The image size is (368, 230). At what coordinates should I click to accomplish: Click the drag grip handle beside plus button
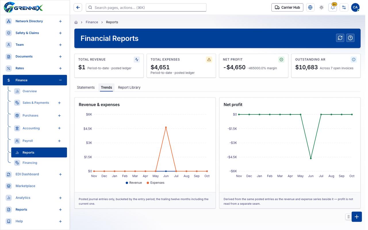348,217
